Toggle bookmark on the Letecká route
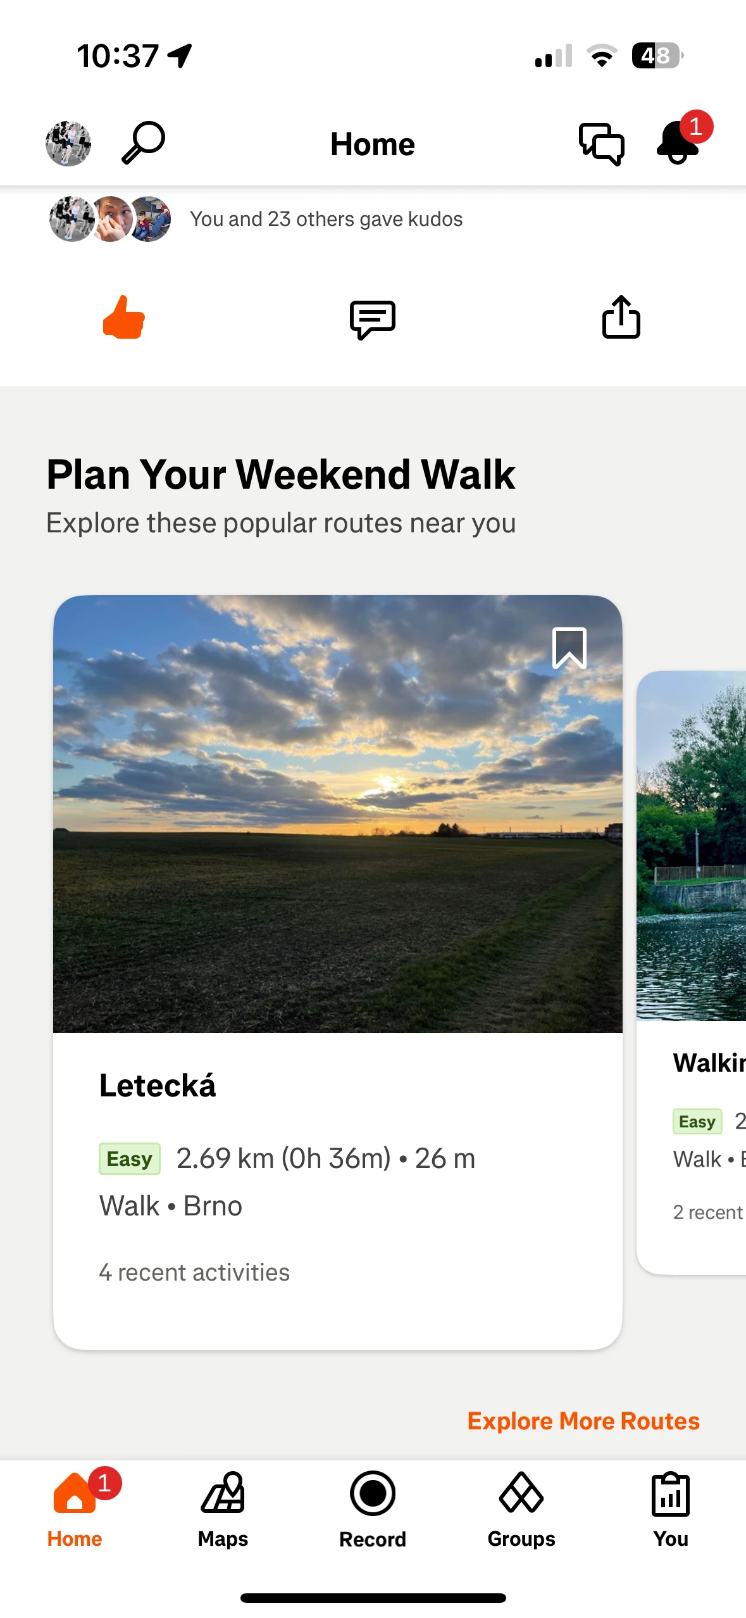This screenshot has height=1618, width=746. 569,648
